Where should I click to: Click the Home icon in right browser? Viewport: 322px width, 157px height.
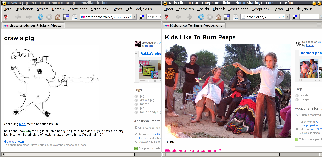[218, 17]
